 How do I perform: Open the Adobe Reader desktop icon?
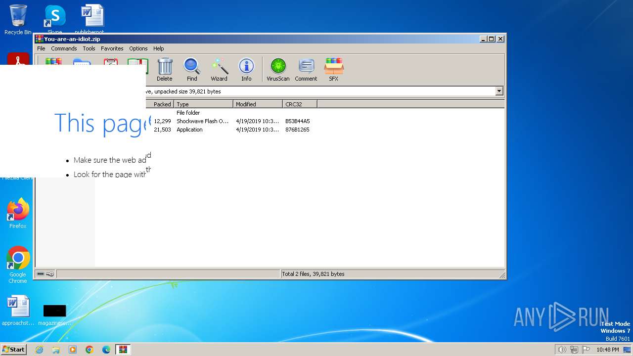18,59
